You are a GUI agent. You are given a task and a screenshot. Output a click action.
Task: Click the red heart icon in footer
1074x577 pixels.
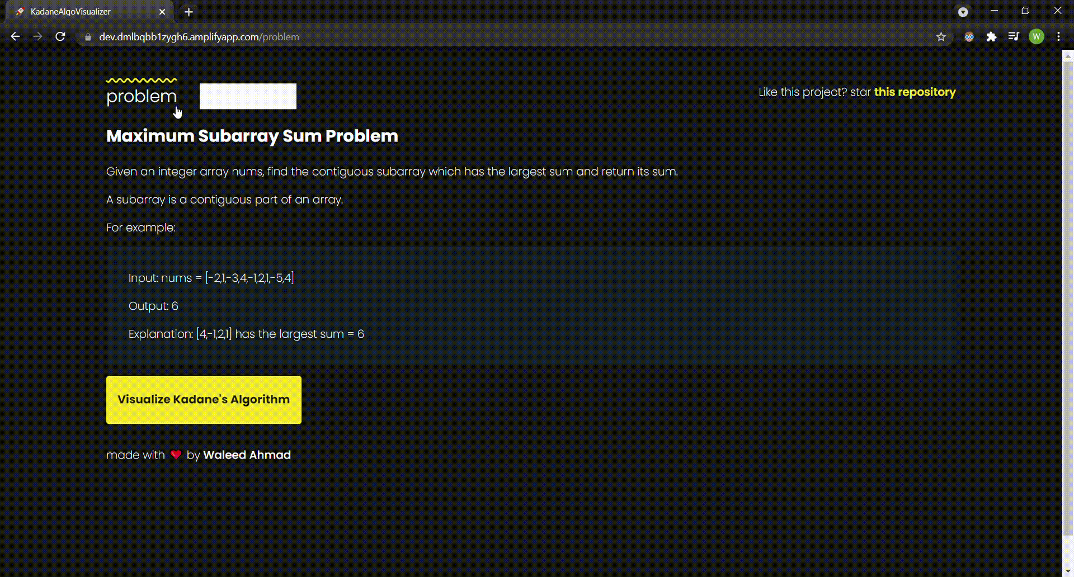pyautogui.click(x=176, y=455)
